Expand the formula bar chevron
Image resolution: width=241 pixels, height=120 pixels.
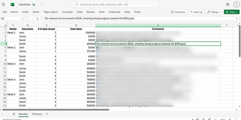point(237,19)
